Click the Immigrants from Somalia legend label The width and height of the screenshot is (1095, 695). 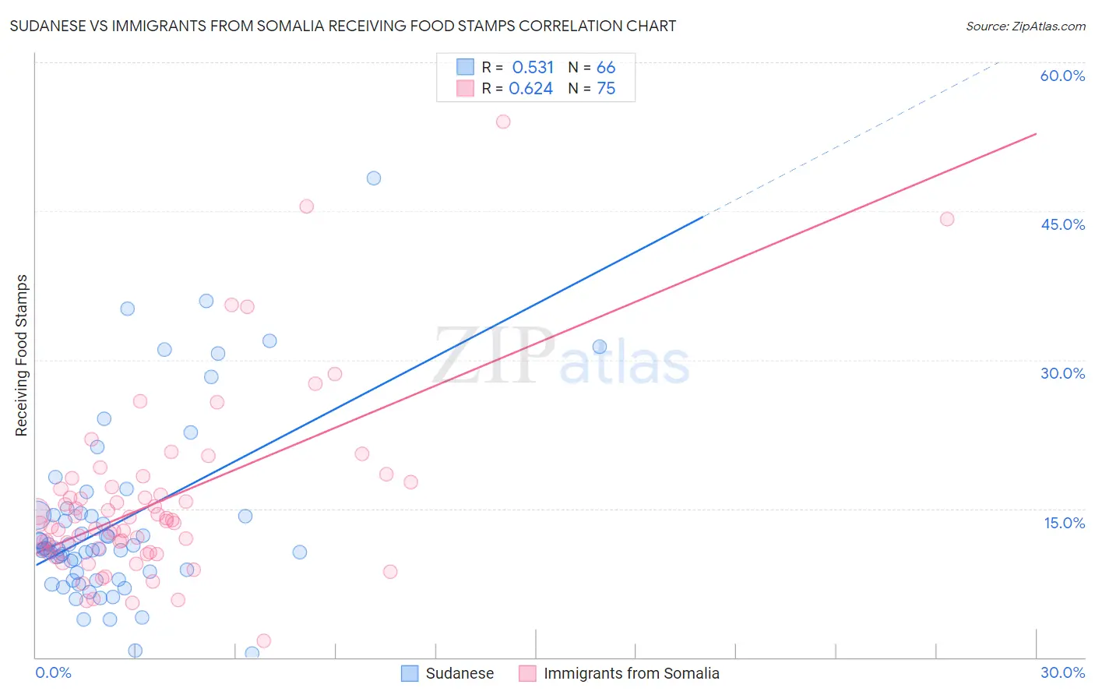click(x=632, y=673)
